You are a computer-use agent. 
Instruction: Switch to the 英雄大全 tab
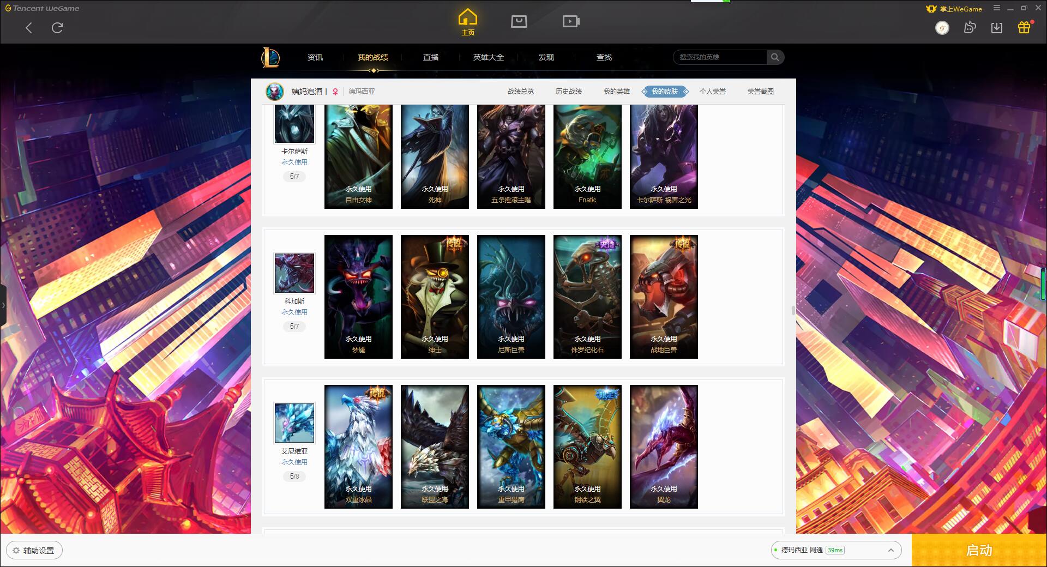(489, 57)
